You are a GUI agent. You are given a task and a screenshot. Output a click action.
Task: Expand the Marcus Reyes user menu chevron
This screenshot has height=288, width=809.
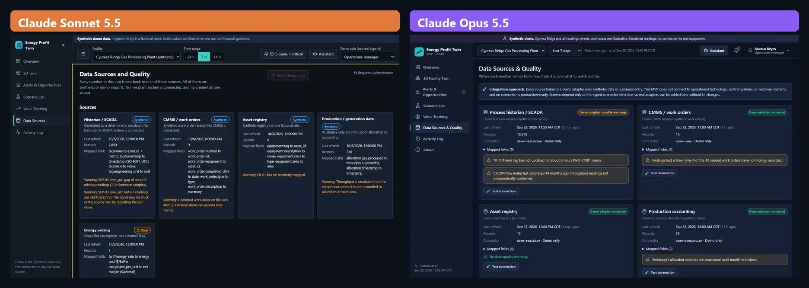pyautogui.click(x=788, y=51)
